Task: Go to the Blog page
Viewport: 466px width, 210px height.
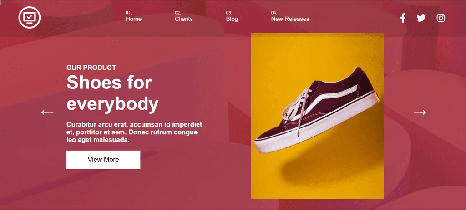Action: pos(232,19)
